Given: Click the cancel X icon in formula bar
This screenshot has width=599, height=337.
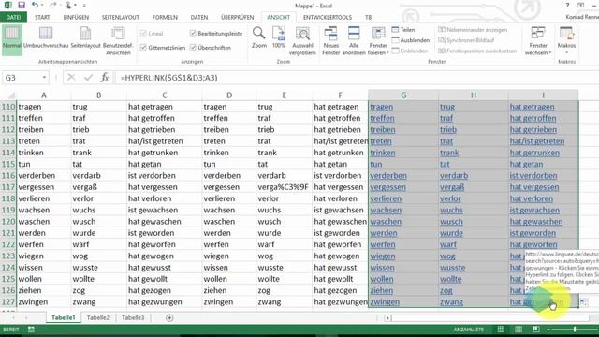Looking at the screenshot, I should tap(71, 78).
